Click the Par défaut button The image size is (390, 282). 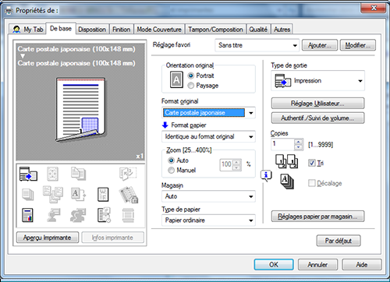coord(339,241)
